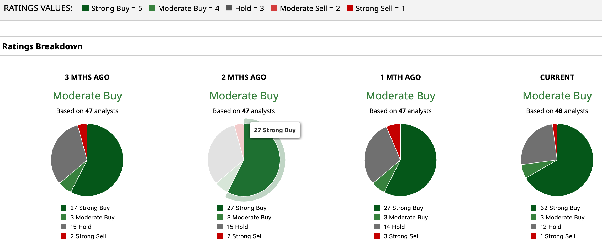The height and width of the screenshot is (242, 602).
Task: Click the "3 Strong Sell" legend entry under 1 MTH AGO
Action: point(401,236)
